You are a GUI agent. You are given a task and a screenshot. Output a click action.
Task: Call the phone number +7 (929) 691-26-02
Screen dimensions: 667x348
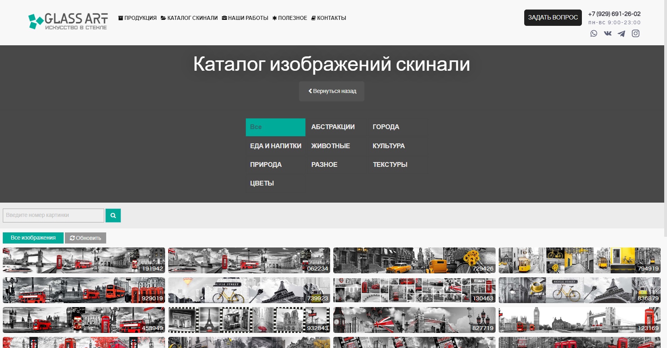click(614, 14)
